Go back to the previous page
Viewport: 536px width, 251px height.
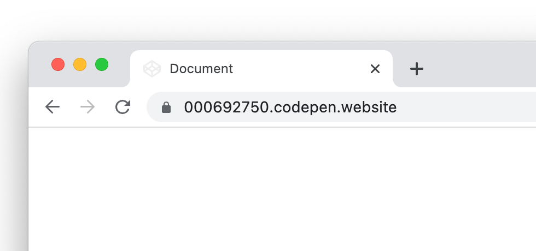pos(53,107)
